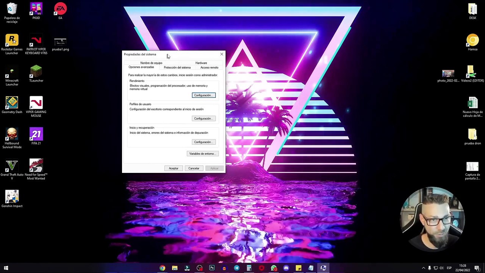
Task: Click the Cancelar button
Action: pos(194,168)
